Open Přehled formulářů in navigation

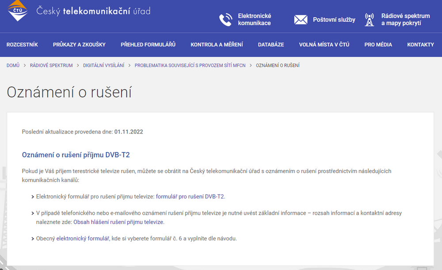pos(148,45)
